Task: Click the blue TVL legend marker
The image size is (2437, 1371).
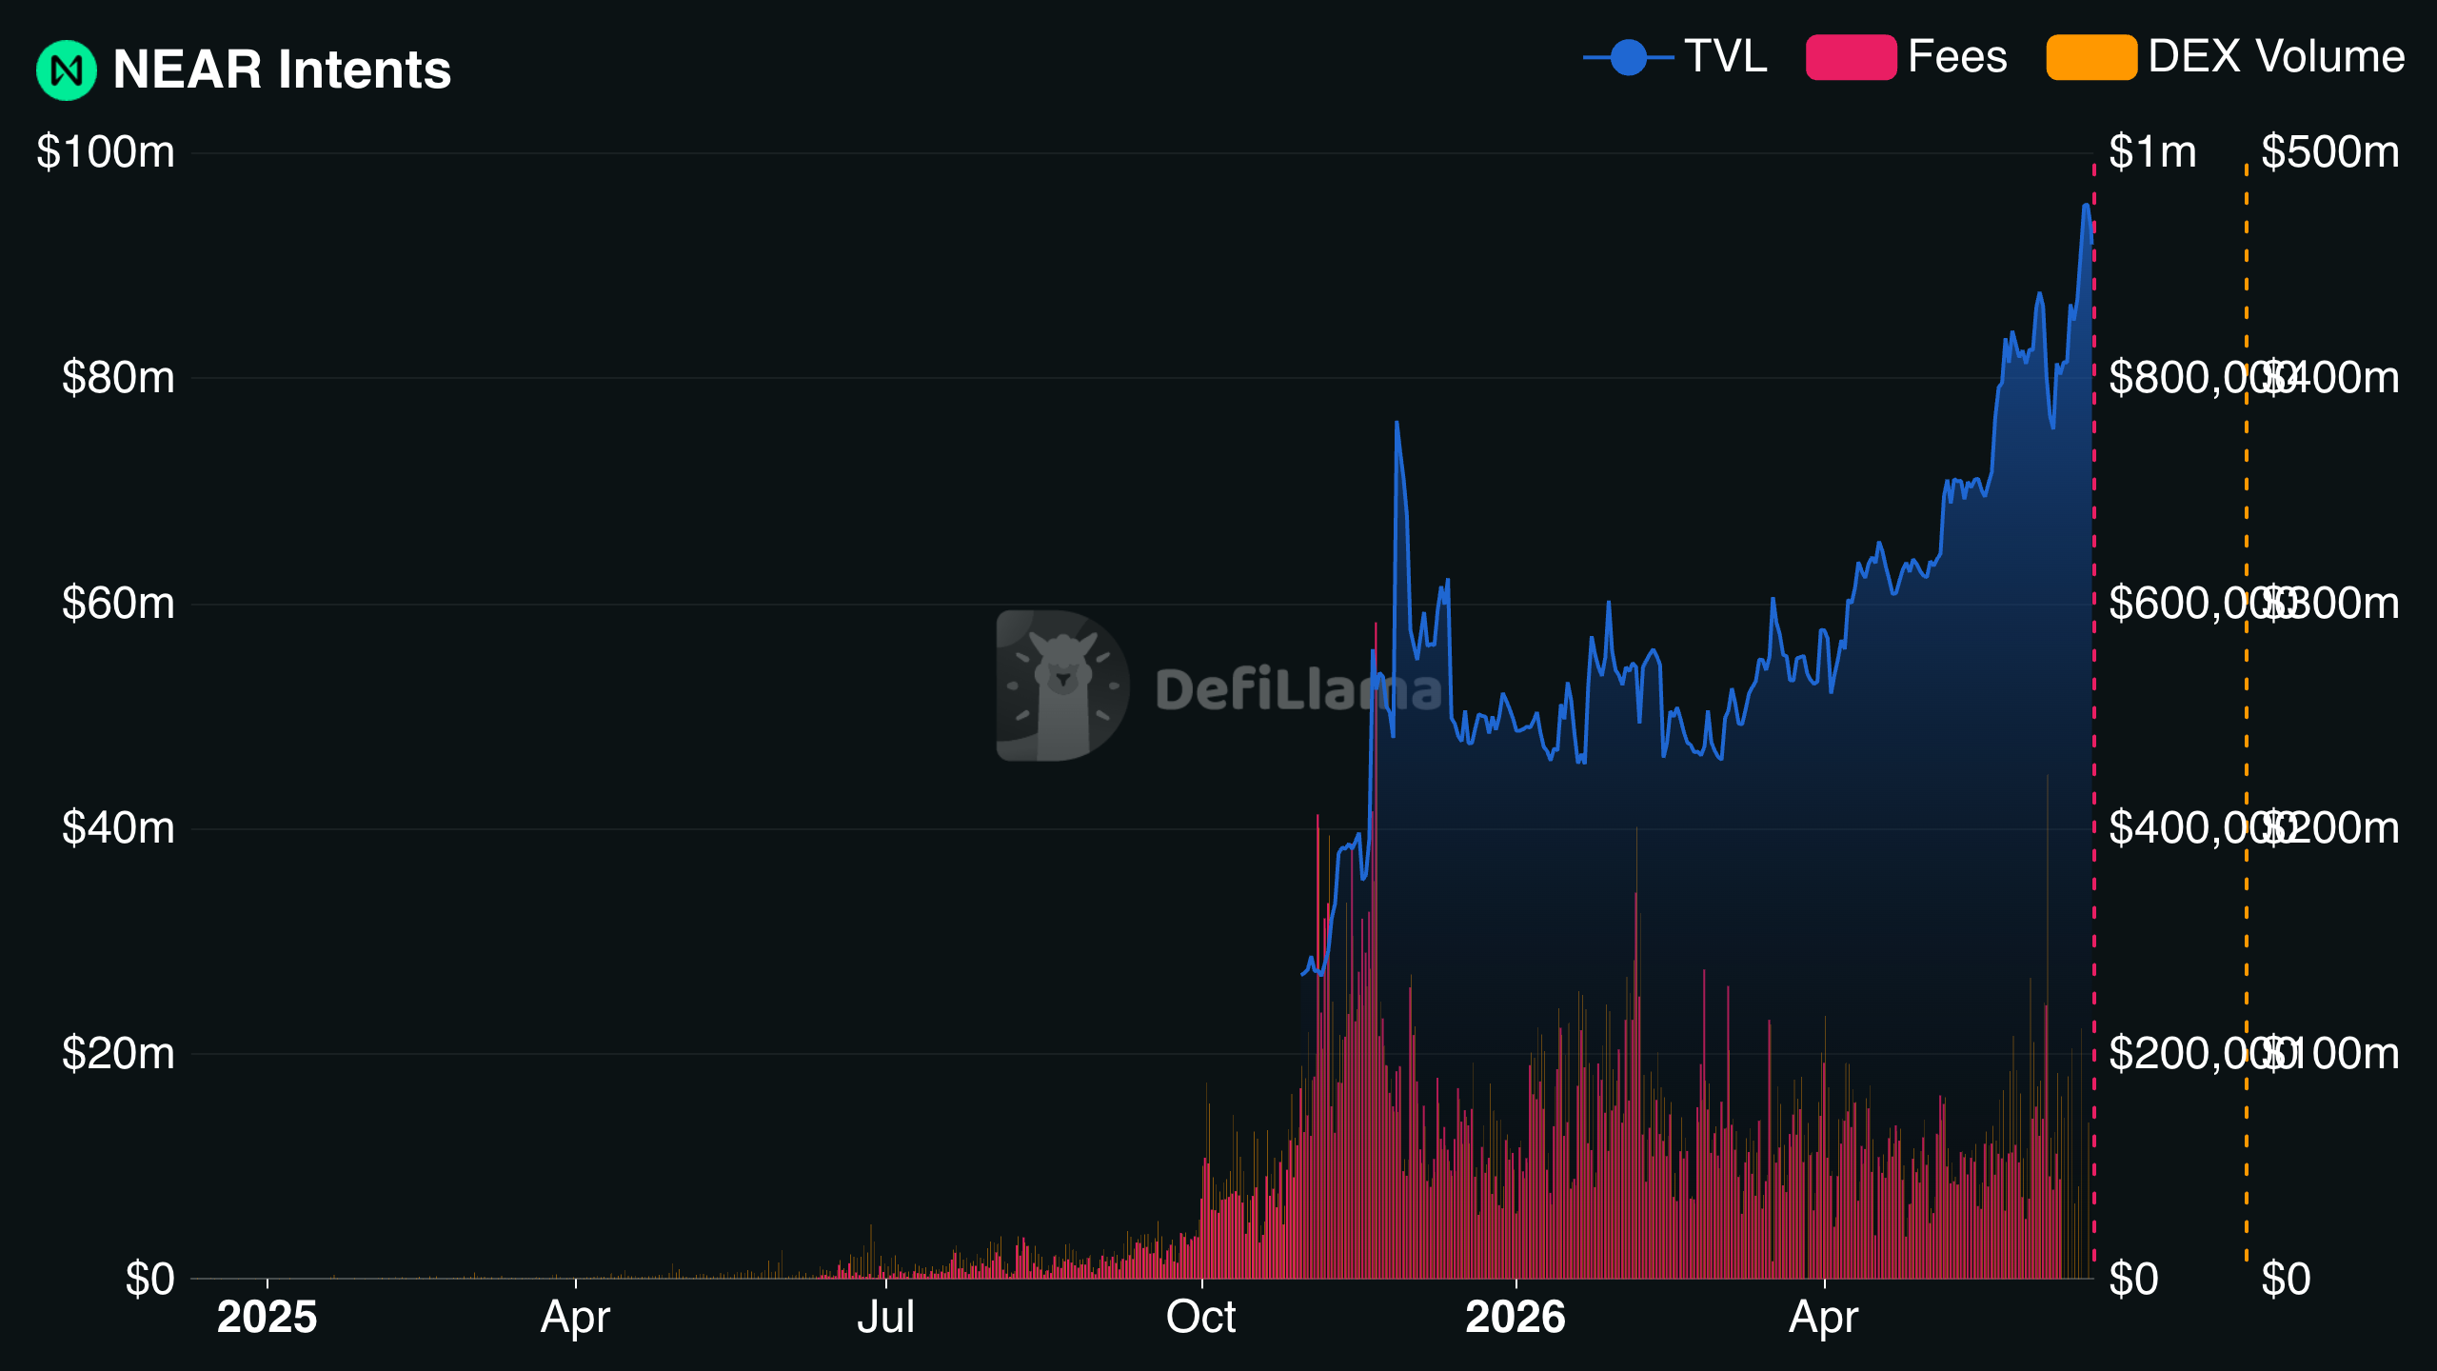Action: (1629, 57)
